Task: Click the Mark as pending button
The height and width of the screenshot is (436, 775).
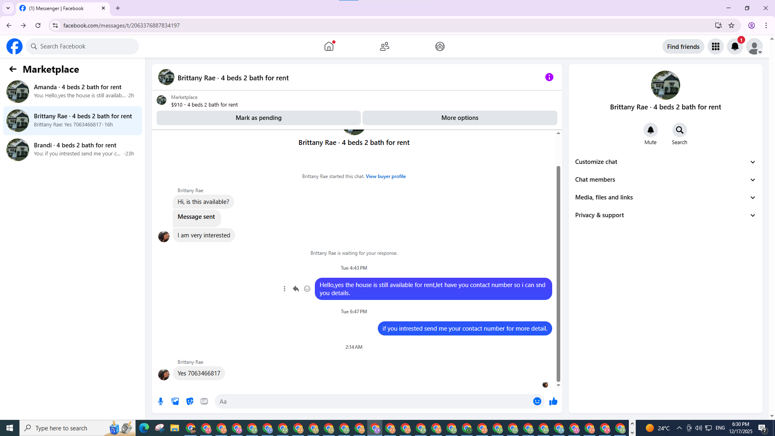Action: (258, 118)
